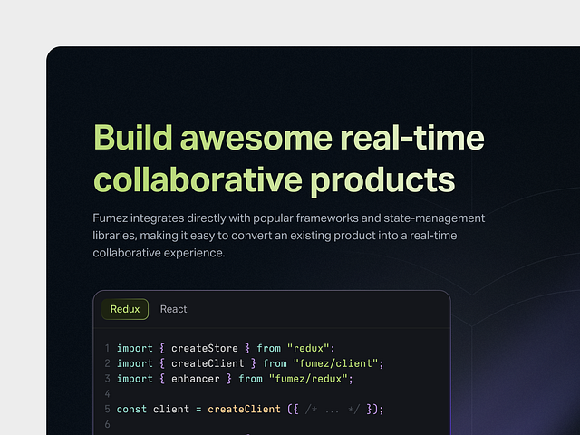
Task: Select the Redux code tab
Action: (x=125, y=309)
